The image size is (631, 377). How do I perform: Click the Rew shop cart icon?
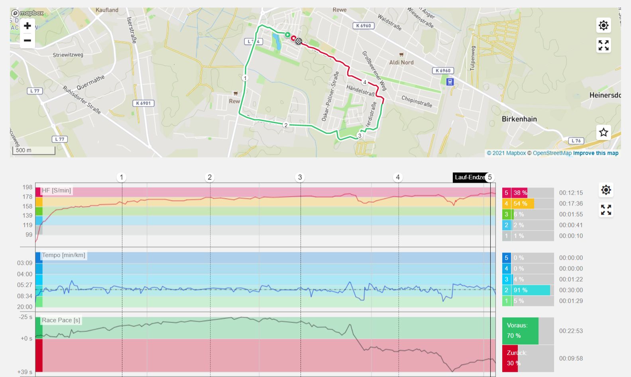coord(236,93)
